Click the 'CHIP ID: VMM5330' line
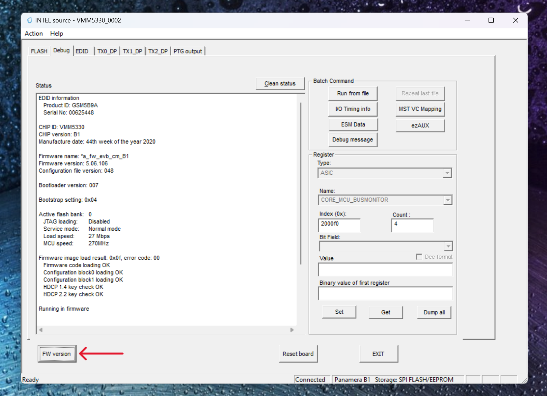The width and height of the screenshot is (547, 396). (x=62, y=127)
